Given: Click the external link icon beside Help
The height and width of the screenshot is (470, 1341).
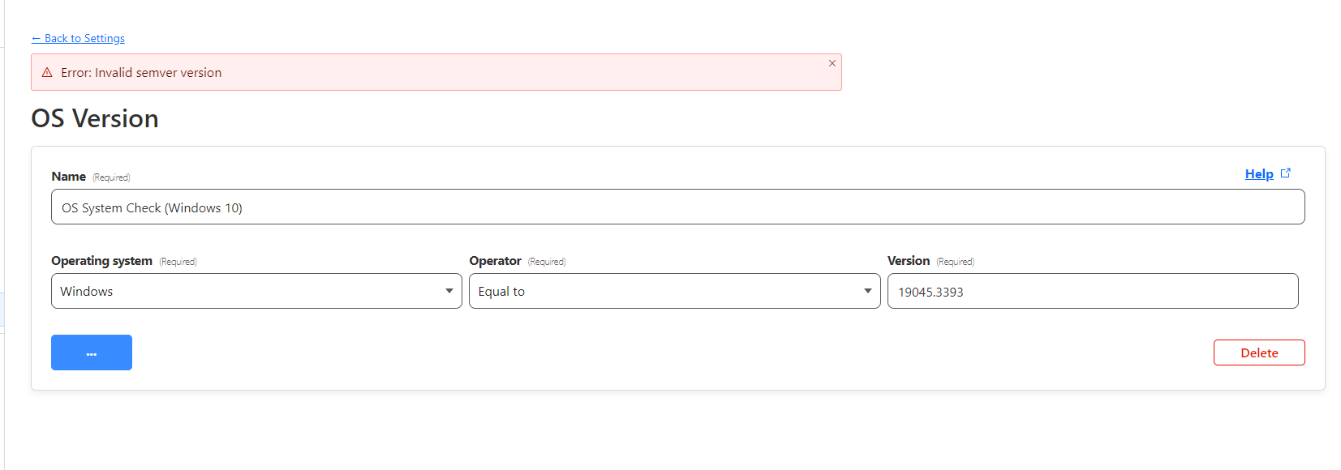Looking at the screenshot, I should click(x=1285, y=173).
